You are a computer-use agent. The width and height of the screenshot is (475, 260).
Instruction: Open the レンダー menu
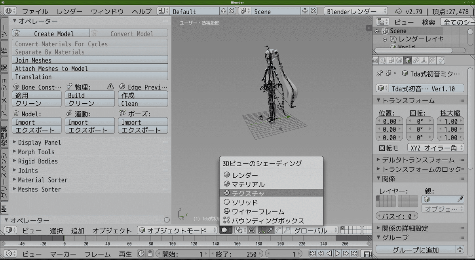(x=70, y=11)
